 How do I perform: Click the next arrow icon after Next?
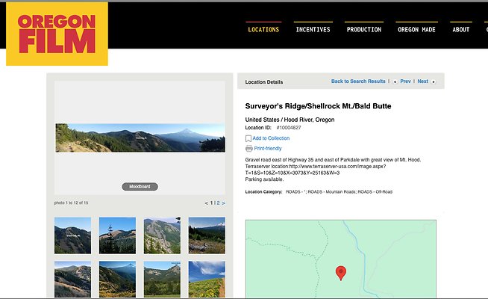tap(434, 81)
